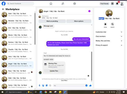Open the Diljit - 1 Bd, 1 Ba conversation
The width and height of the screenshot is (127, 94).
click(17, 79)
